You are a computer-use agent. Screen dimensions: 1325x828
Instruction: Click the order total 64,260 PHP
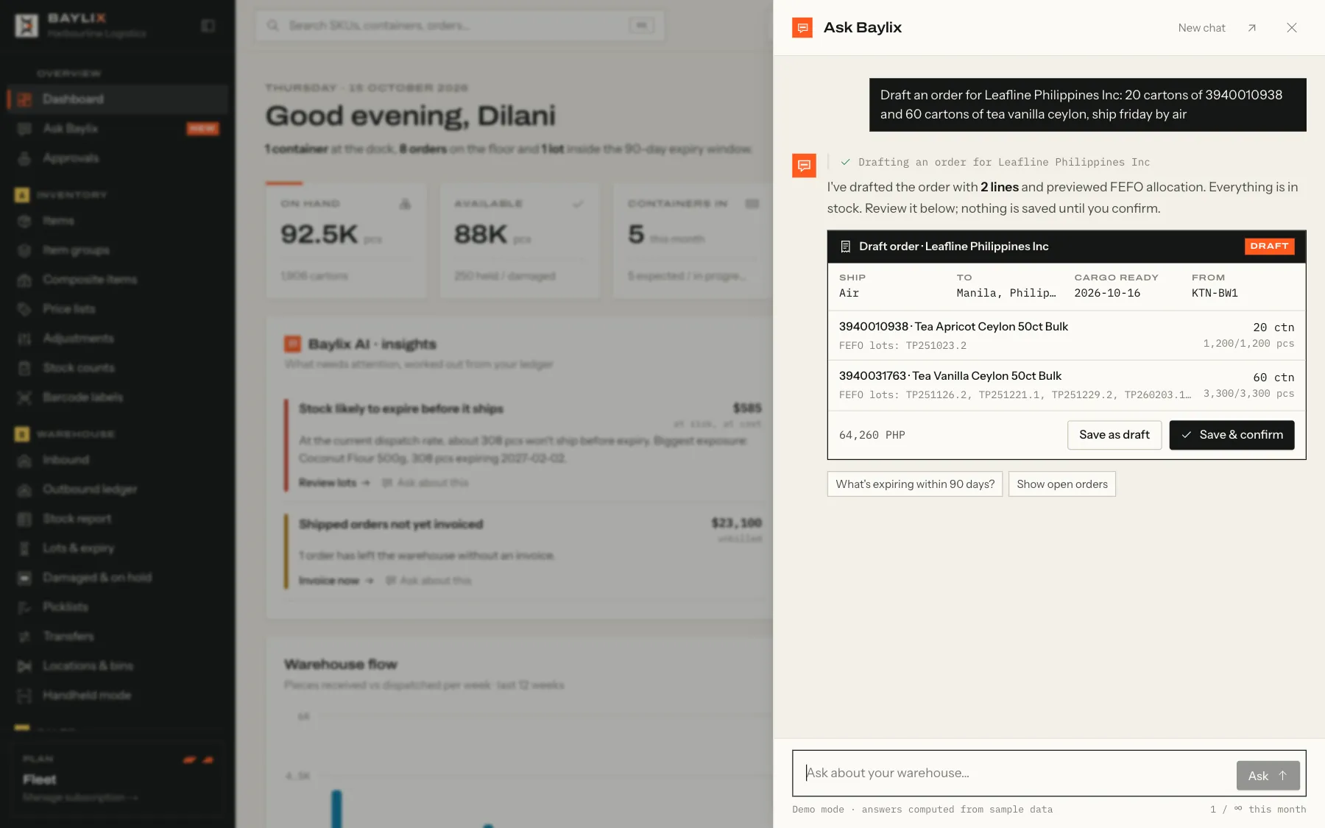(872, 436)
